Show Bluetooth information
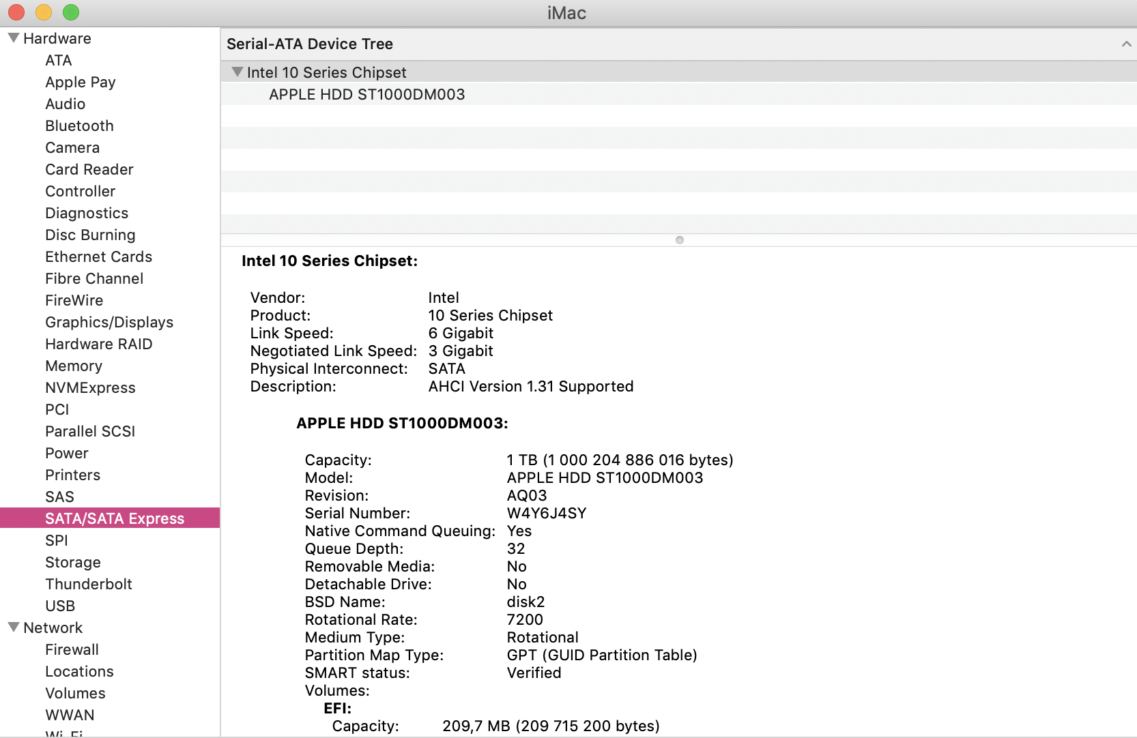The height and width of the screenshot is (738, 1137). [80, 126]
